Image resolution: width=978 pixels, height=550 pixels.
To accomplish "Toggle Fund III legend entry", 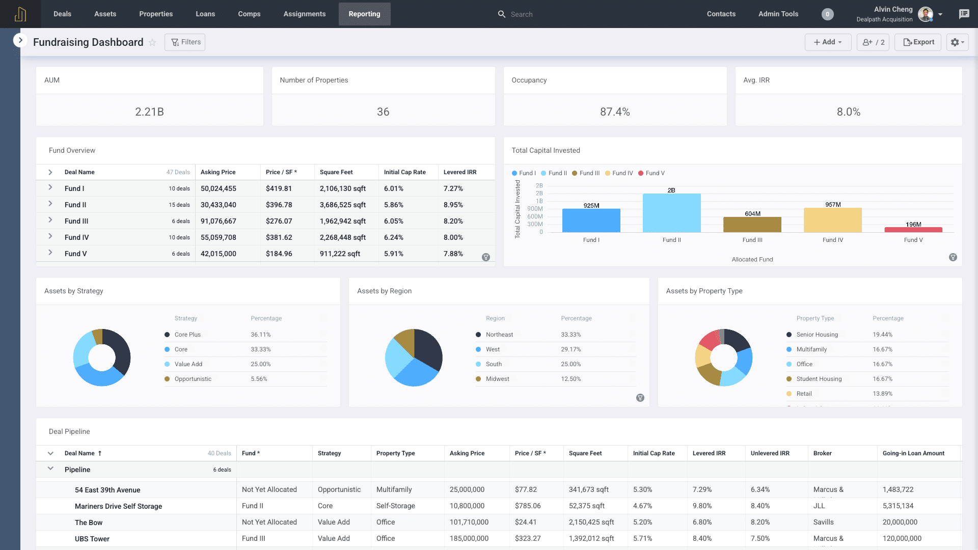I will point(586,173).
